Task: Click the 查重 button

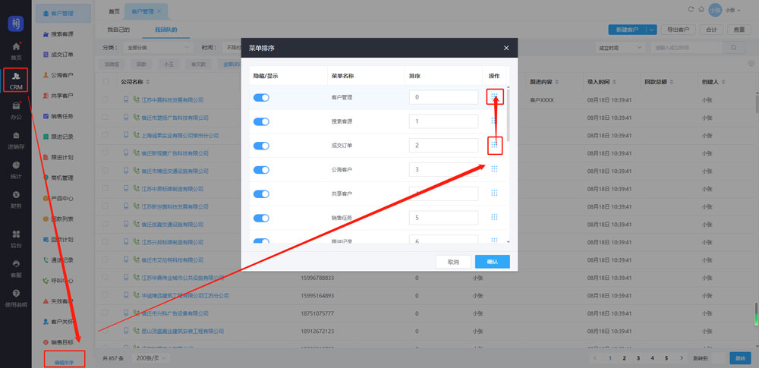Action: coord(739,30)
